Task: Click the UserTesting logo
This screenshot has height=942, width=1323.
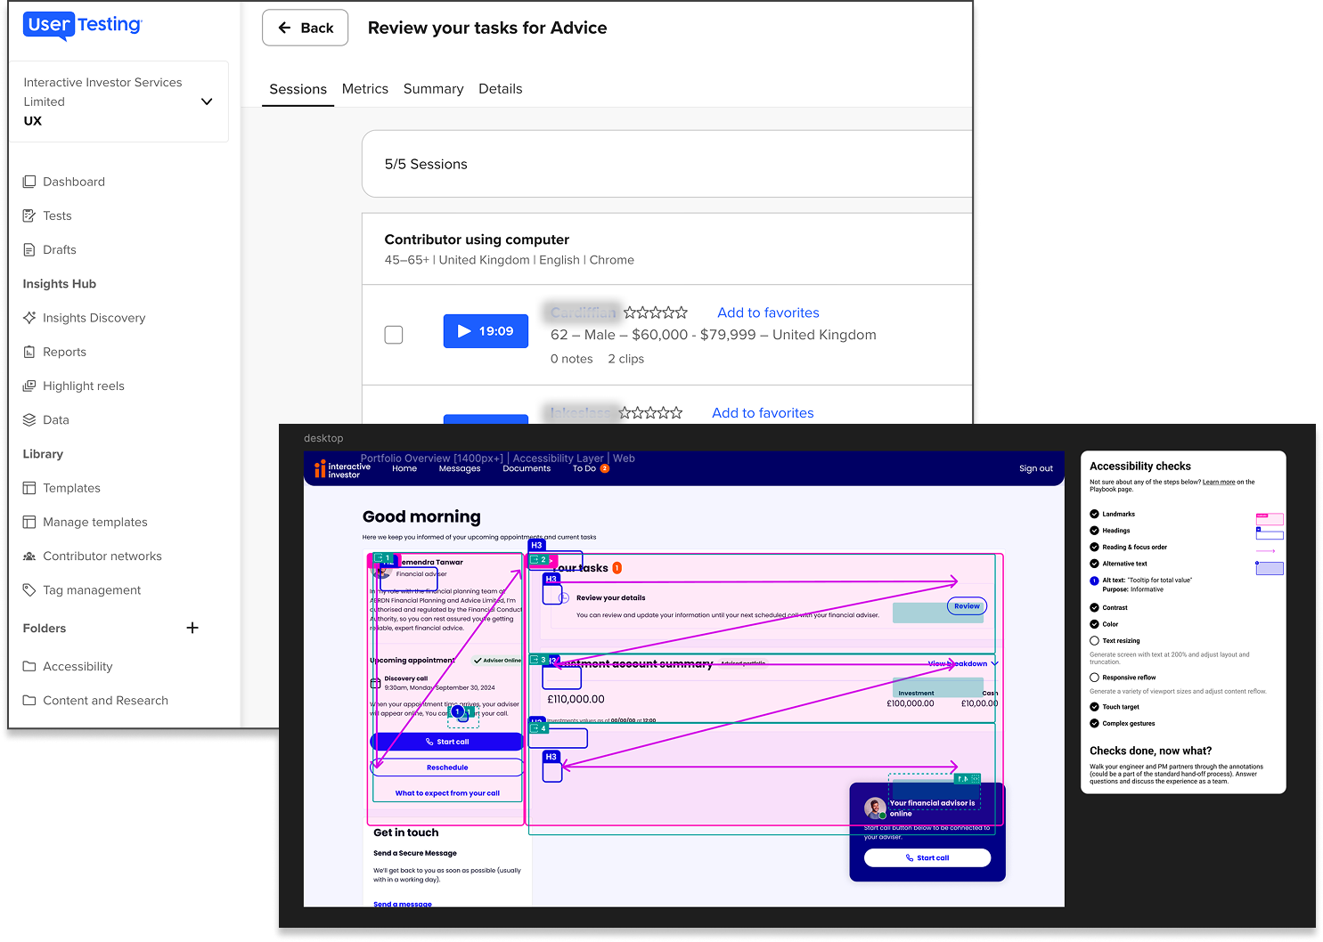Action: coord(83,25)
